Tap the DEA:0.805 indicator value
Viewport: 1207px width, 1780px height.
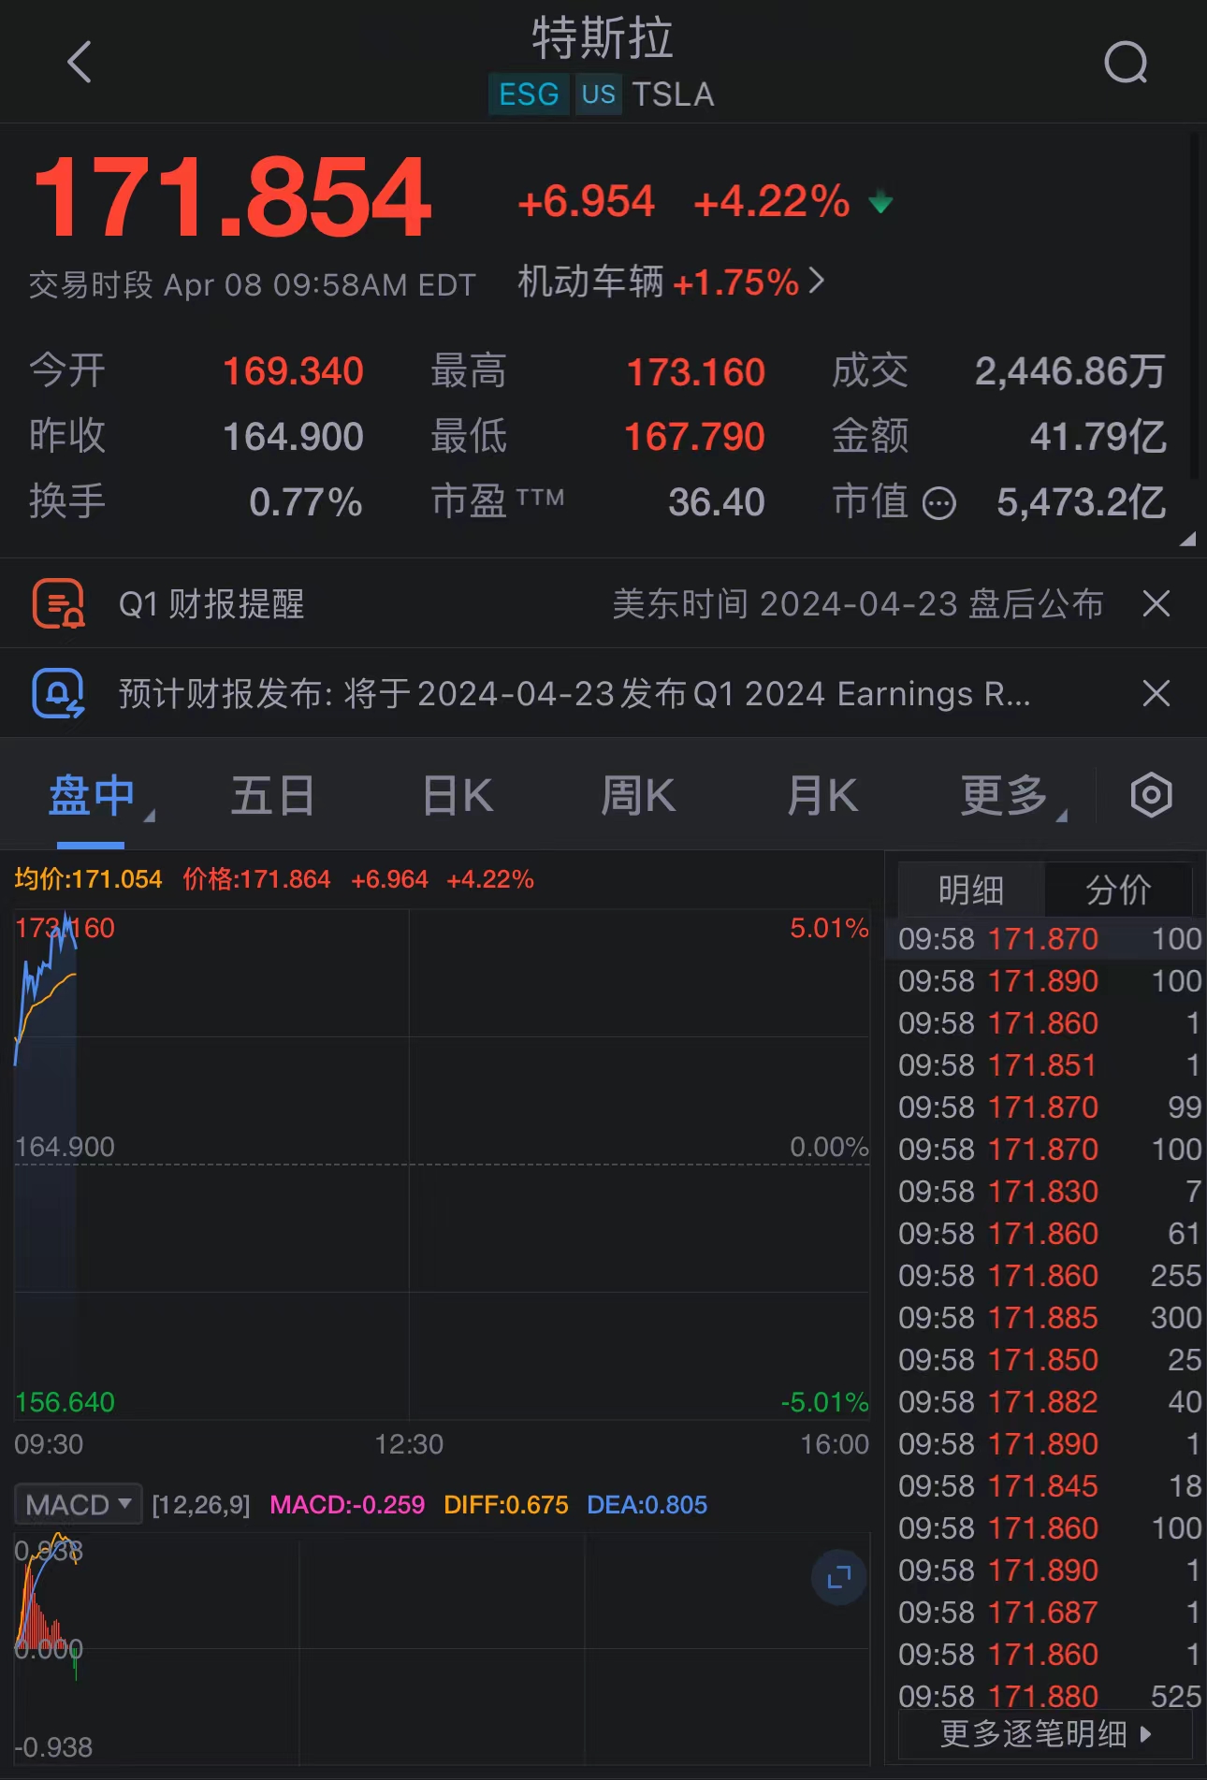[x=647, y=1505]
